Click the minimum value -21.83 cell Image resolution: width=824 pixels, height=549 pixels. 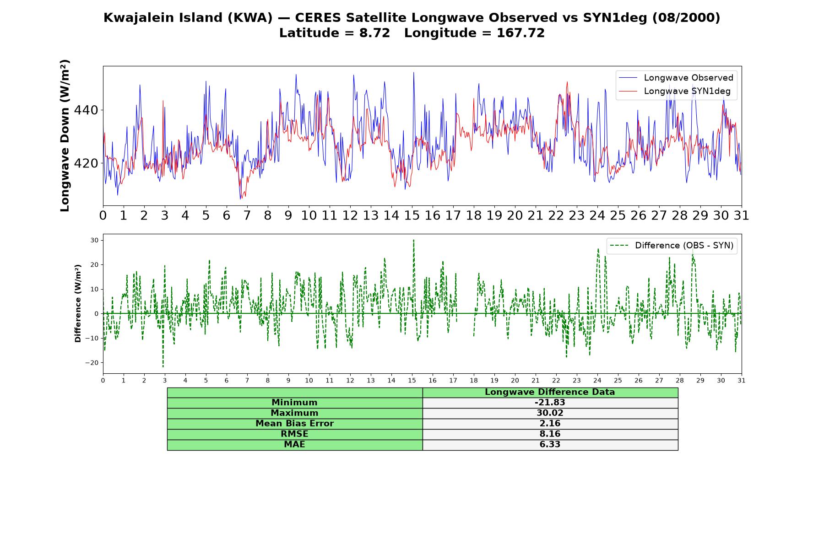[550, 403]
